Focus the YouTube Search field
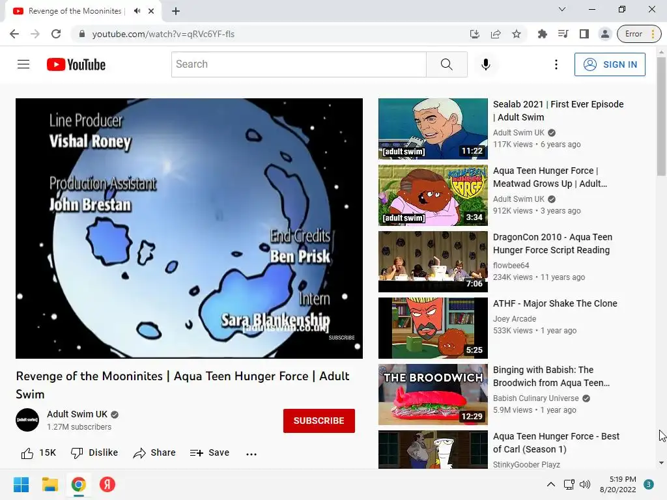The width and height of the screenshot is (667, 500). (298, 64)
